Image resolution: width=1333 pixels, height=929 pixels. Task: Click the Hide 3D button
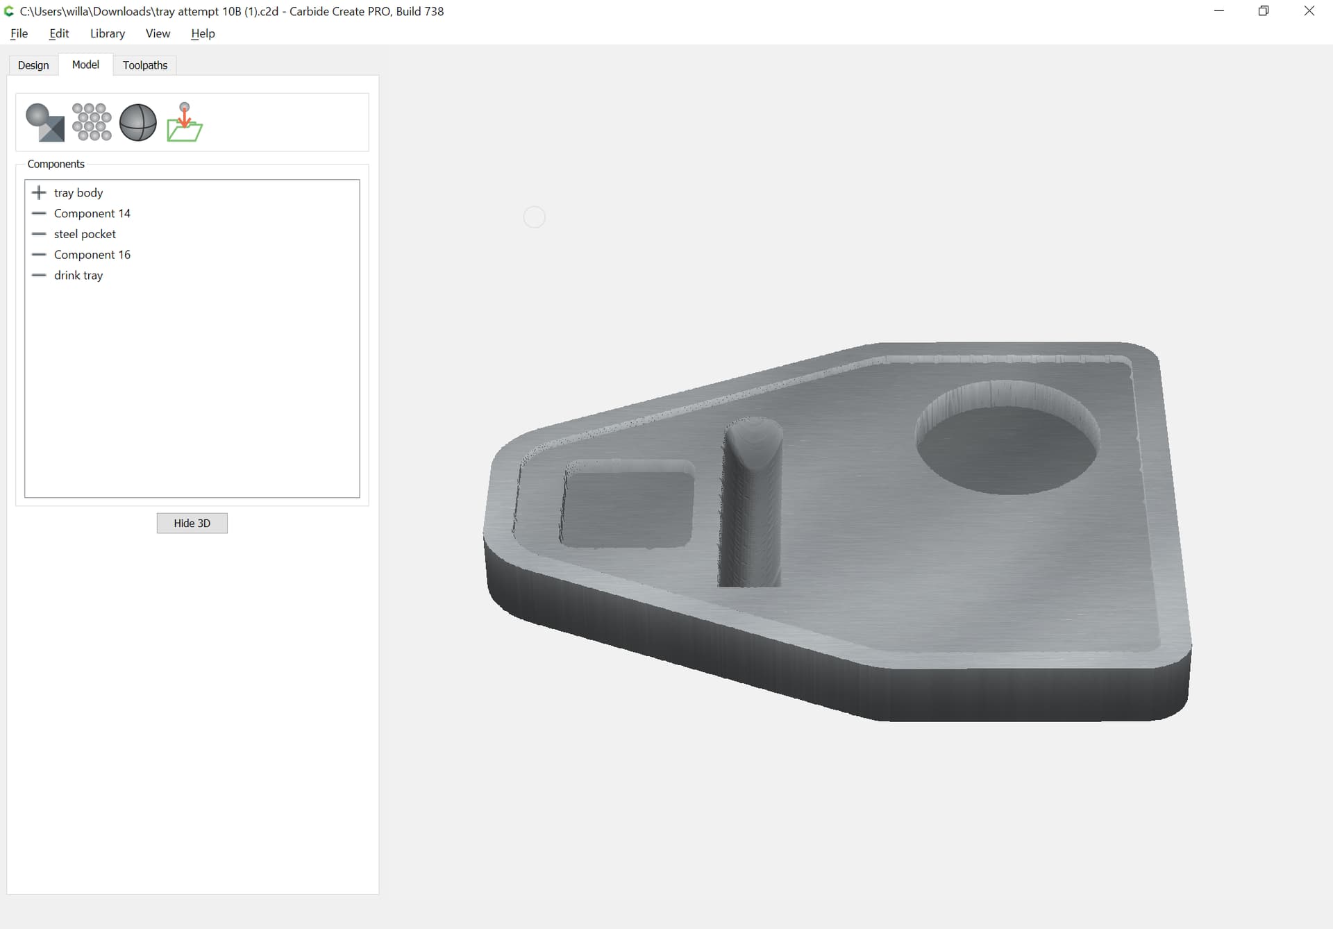(x=192, y=523)
